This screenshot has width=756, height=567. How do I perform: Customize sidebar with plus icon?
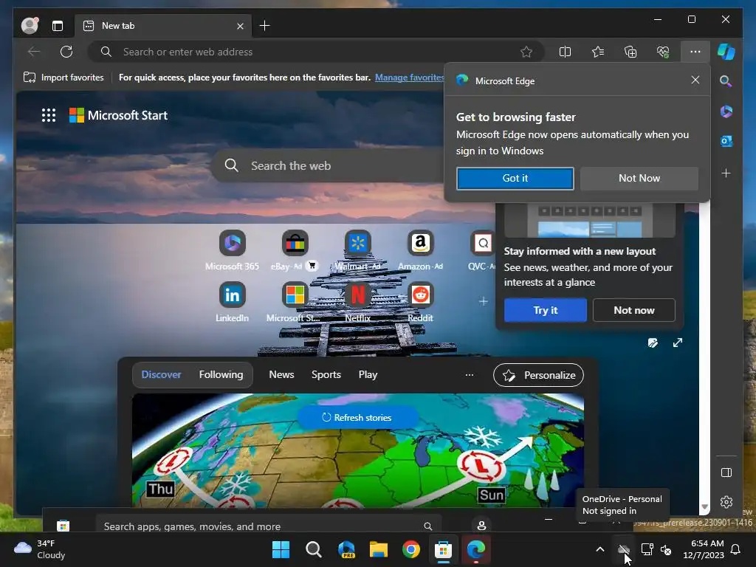click(726, 173)
